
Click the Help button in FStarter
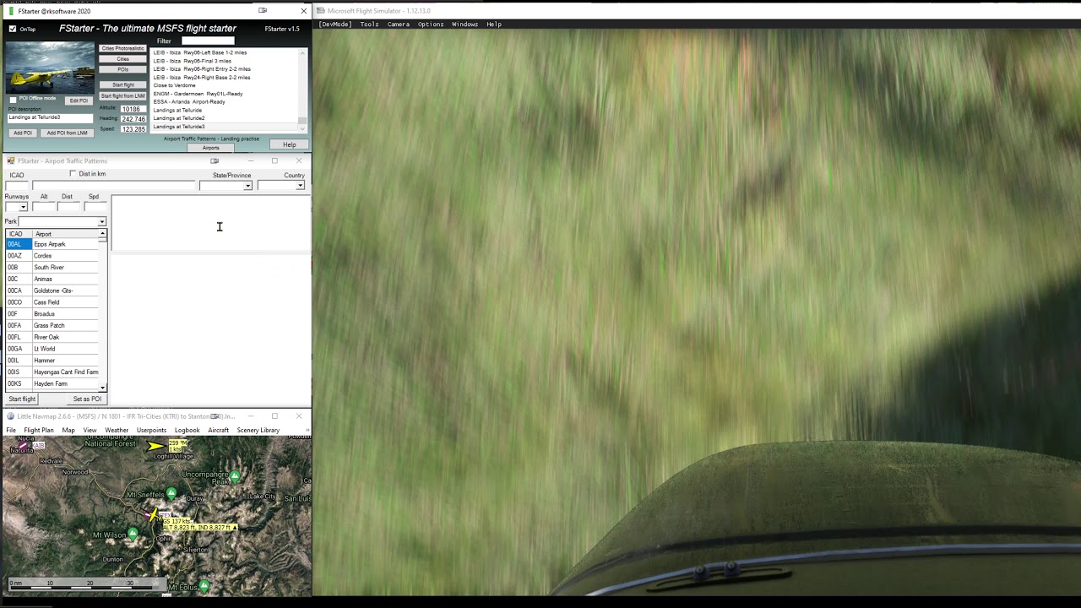[x=289, y=144]
